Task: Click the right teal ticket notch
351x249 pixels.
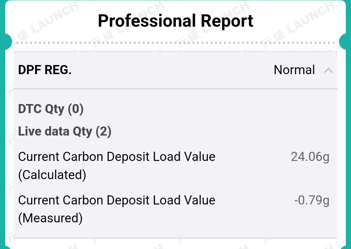Action: (345, 42)
